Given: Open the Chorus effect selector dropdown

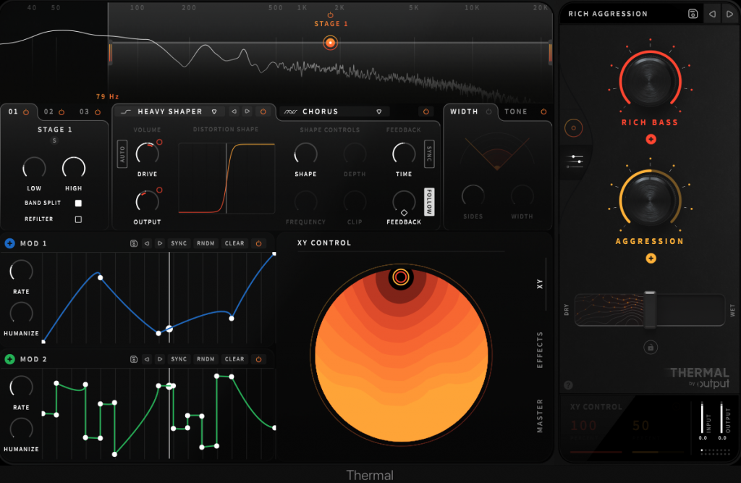Looking at the screenshot, I should coord(379,112).
